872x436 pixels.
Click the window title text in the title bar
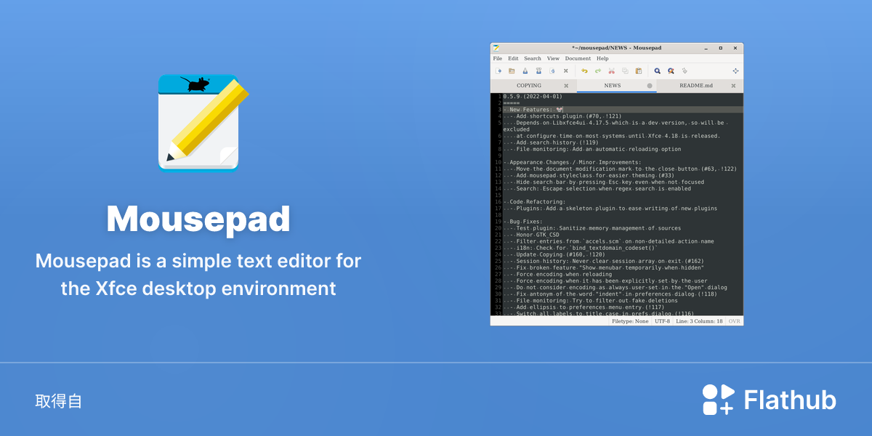[x=616, y=48]
